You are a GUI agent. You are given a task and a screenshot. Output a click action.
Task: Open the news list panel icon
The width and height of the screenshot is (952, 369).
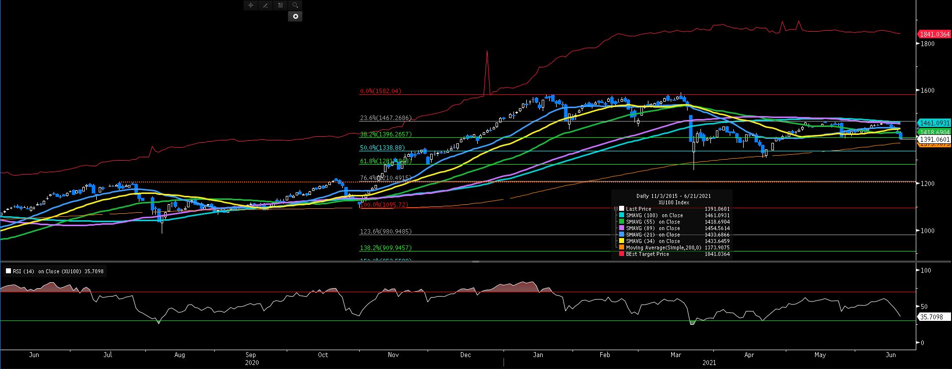point(280,5)
